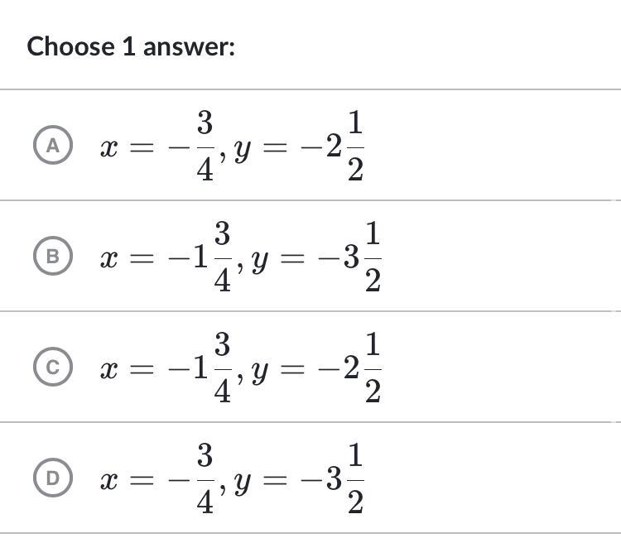This screenshot has width=621, height=543.
Task: Click y = -2 1/2 in option C
Action: 316,368
